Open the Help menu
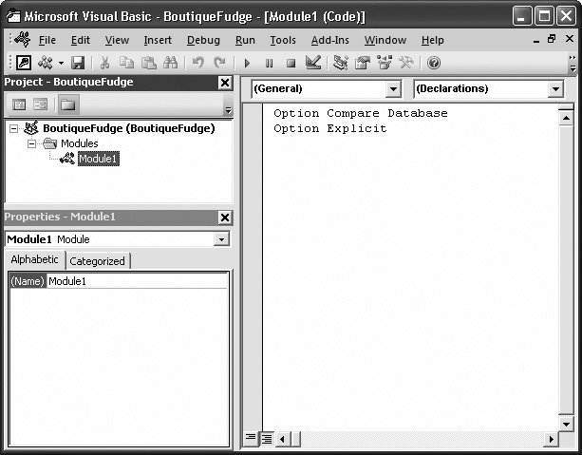The height and width of the screenshot is (455, 582). (432, 40)
